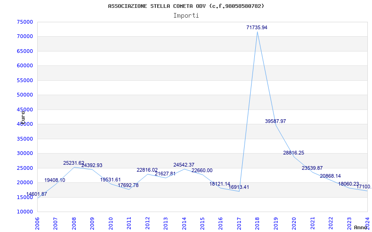
Task: Click the Importi subtitle
Action: pos(186,16)
